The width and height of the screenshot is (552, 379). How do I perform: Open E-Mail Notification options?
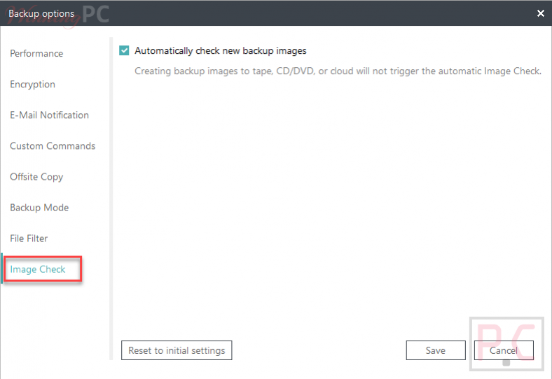click(49, 115)
